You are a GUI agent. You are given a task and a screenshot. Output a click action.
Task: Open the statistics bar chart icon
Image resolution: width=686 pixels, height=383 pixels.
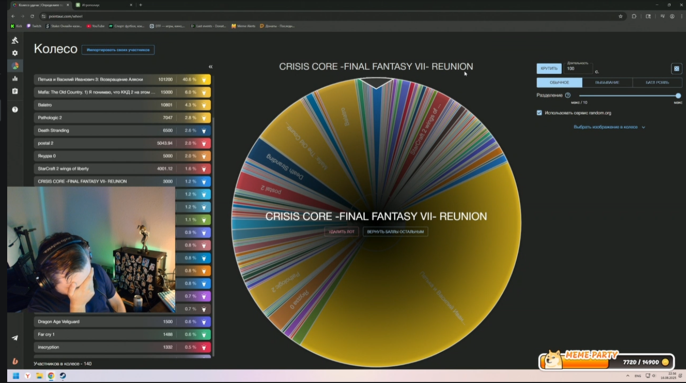point(15,79)
